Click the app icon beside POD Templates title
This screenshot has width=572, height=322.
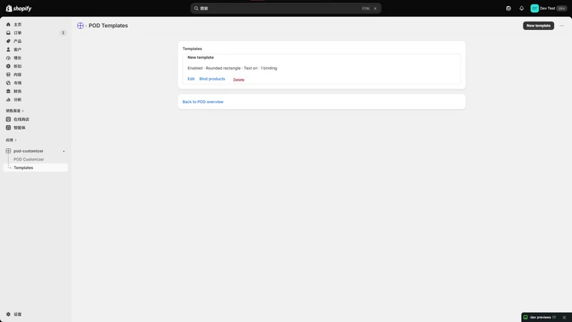coord(80,26)
